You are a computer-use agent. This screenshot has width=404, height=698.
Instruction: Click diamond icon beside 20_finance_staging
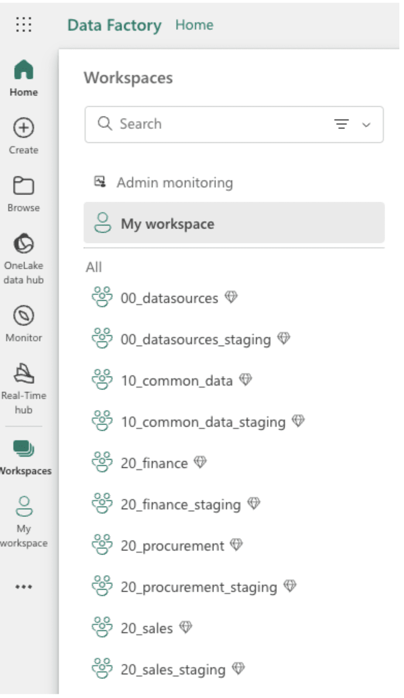[x=254, y=504]
